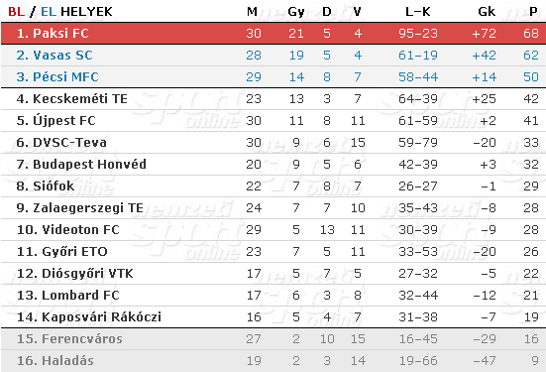The height and width of the screenshot is (372, 546).
Task: Select Győri ETO team name
Action: [74, 251]
